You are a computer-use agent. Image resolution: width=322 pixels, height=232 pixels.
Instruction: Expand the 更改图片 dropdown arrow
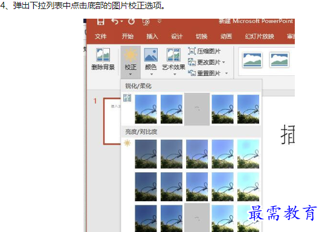point(224,62)
